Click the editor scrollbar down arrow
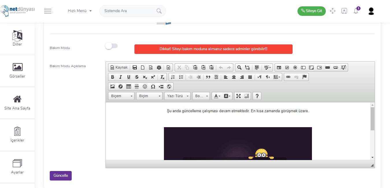The image size is (390, 188). [372, 157]
